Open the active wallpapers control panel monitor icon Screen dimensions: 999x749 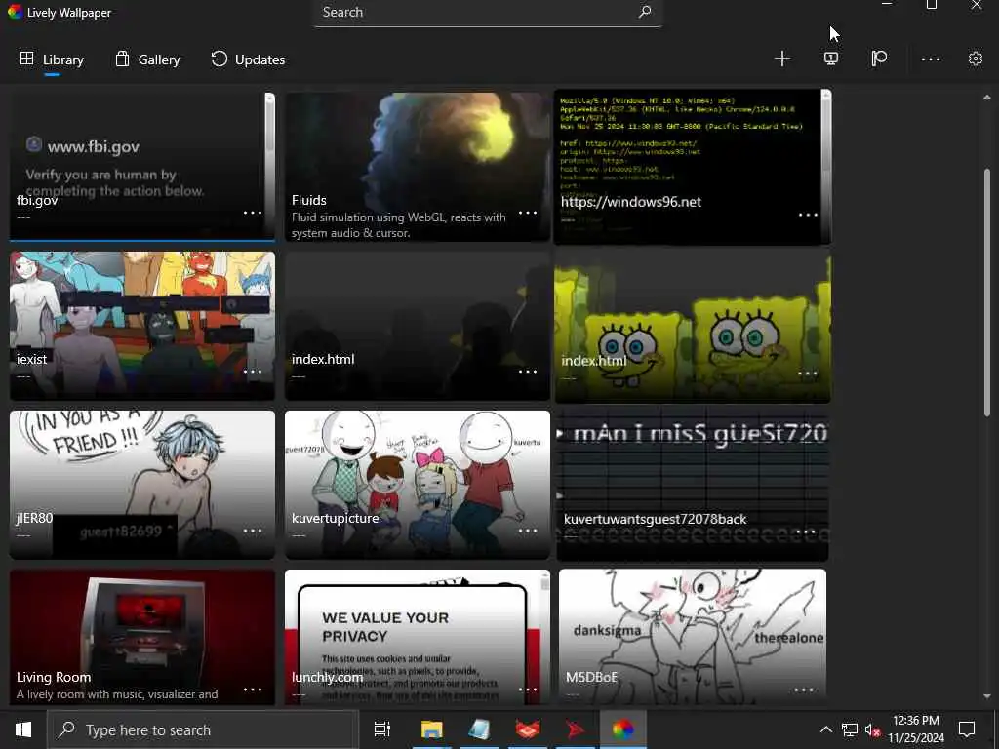click(x=831, y=59)
